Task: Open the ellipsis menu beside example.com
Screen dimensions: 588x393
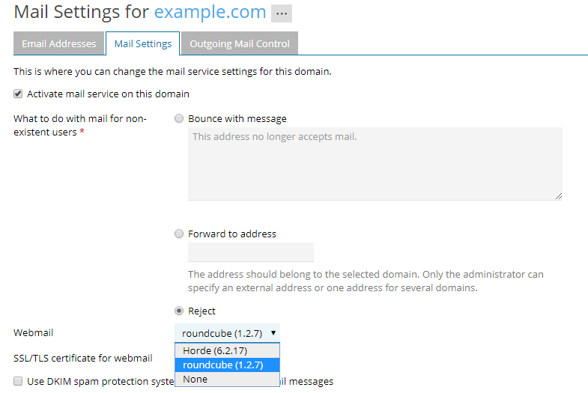Action: pos(282,13)
